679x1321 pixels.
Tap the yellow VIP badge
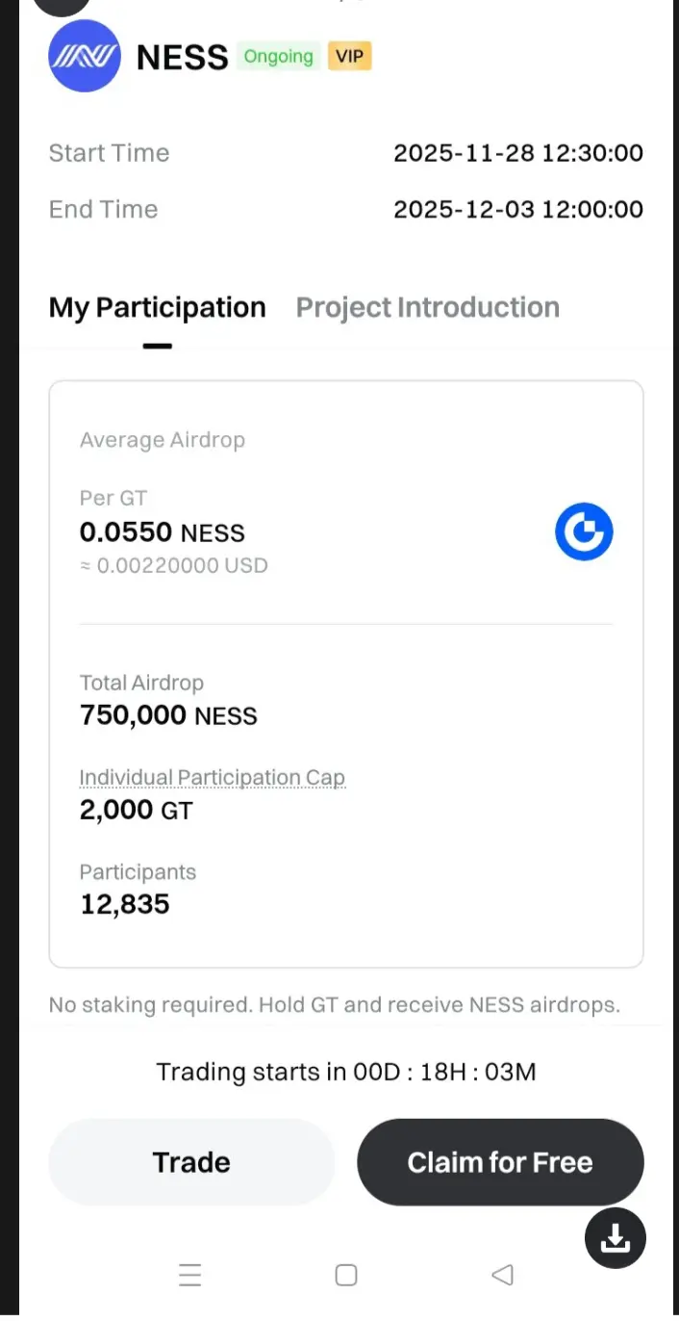[350, 56]
